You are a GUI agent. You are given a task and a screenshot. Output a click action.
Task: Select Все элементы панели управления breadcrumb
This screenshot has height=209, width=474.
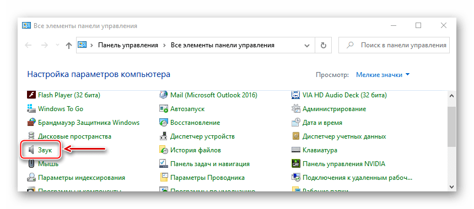pyautogui.click(x=223, y=45)
